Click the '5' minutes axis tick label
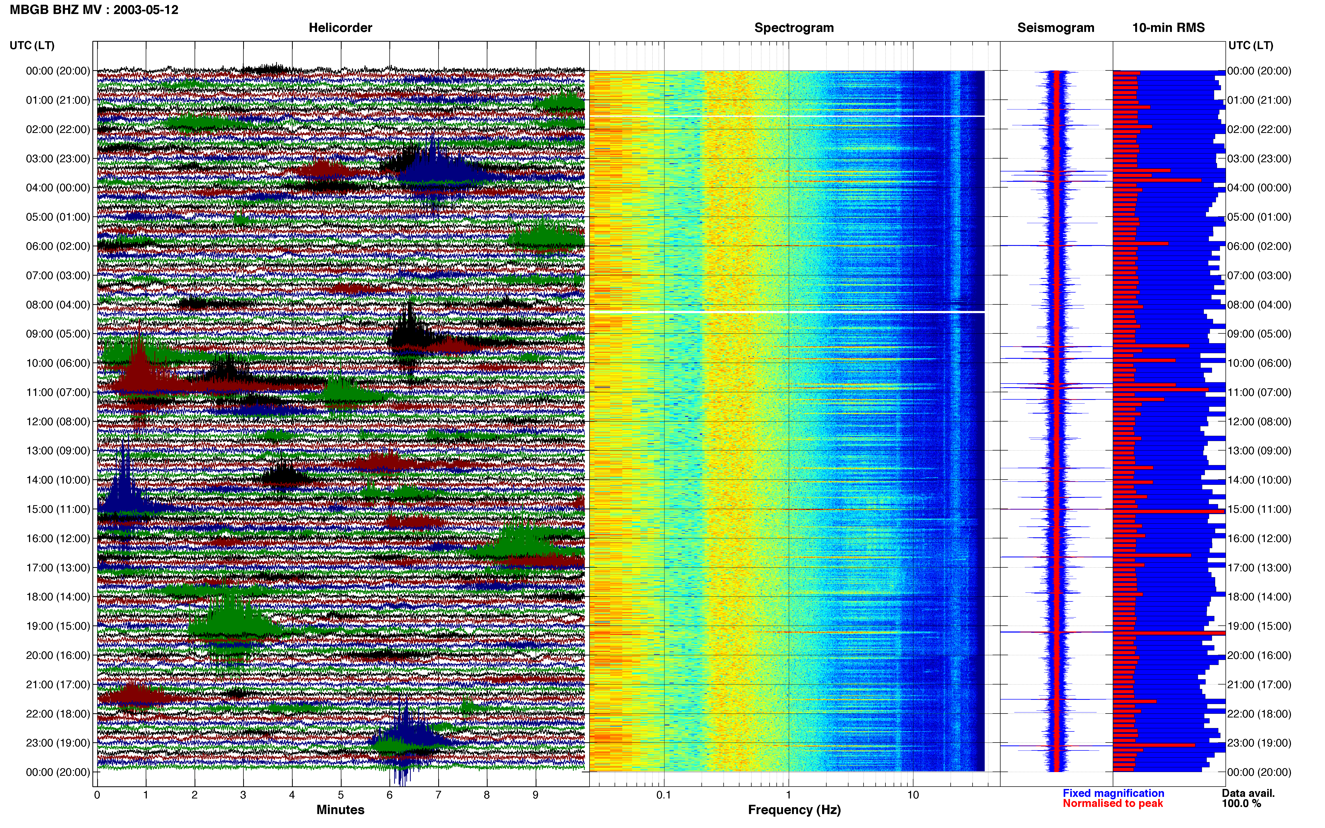 [340, 795]
